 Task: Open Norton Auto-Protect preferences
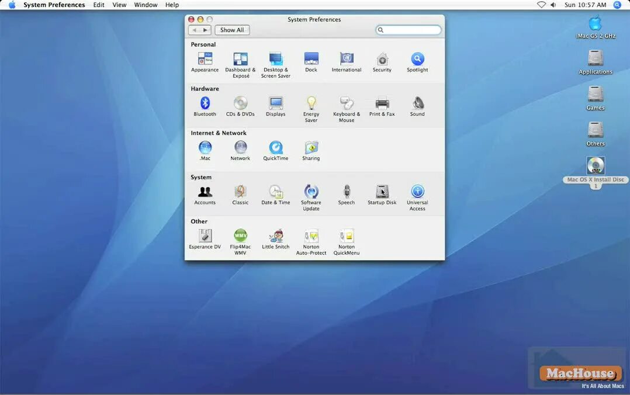(x=311, y=242)
